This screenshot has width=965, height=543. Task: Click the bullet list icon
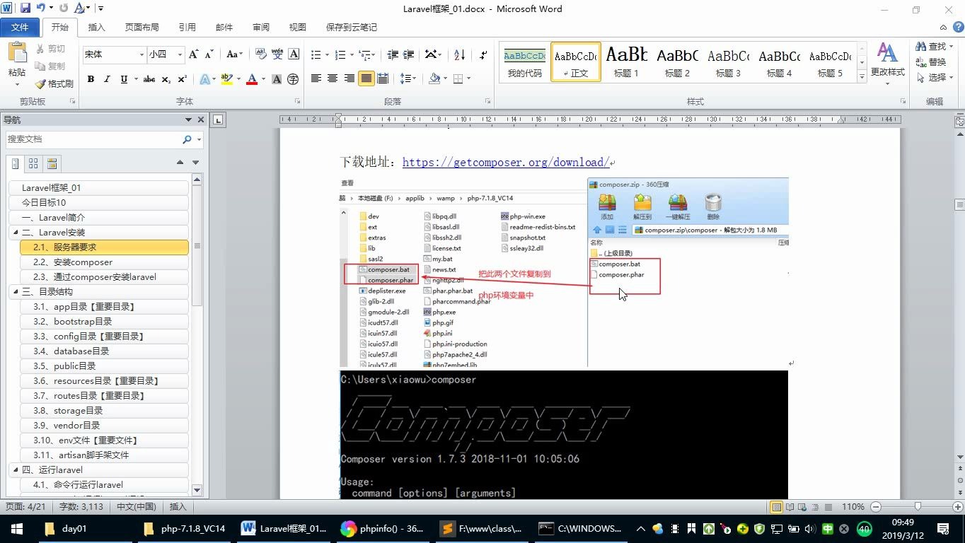[316, 54]
